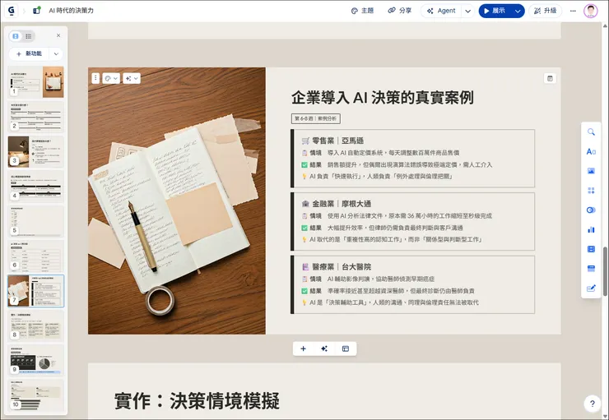Click the add card from template icon
Screen dimensions: 609x420
[x=346, y=348]
